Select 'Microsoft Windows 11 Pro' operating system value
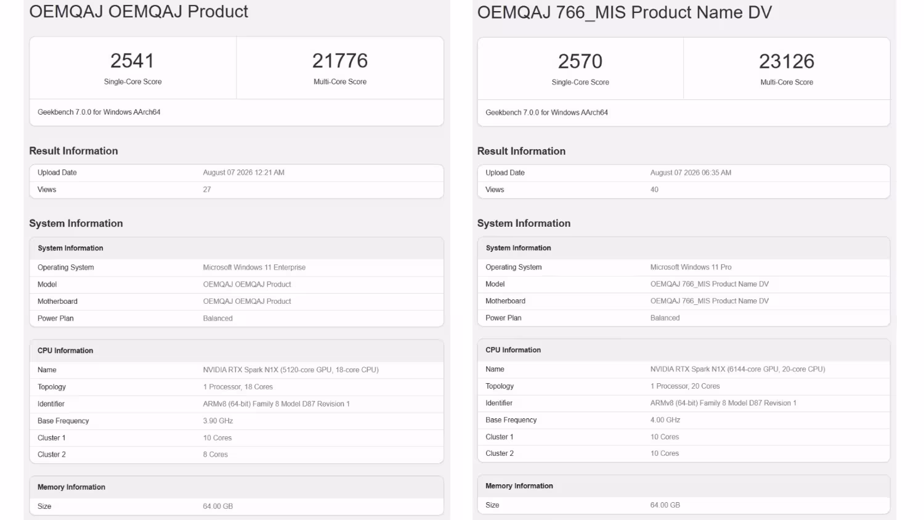 tap(691, 267)
